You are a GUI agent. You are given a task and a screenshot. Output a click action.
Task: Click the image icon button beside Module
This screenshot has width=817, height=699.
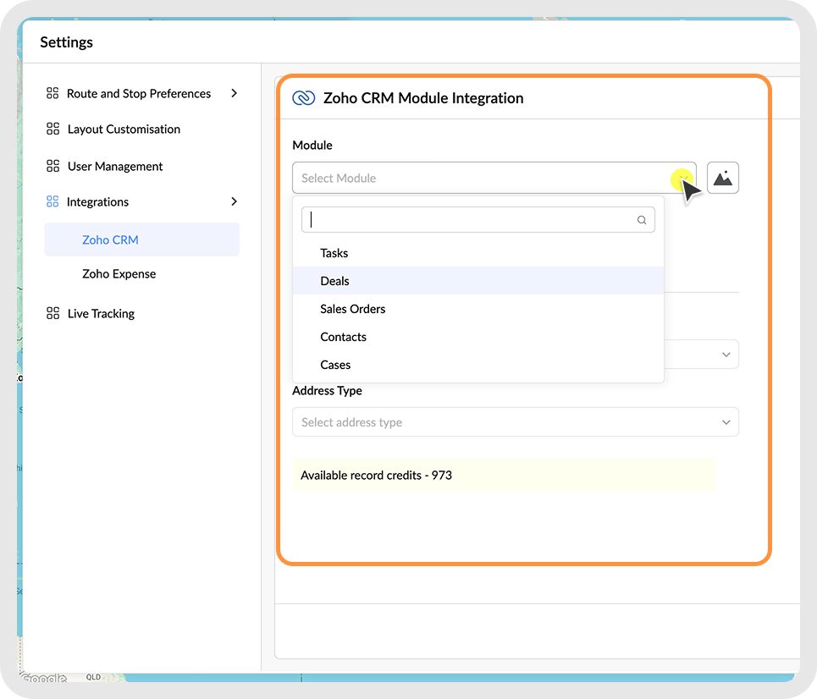[x=722, y=179]
